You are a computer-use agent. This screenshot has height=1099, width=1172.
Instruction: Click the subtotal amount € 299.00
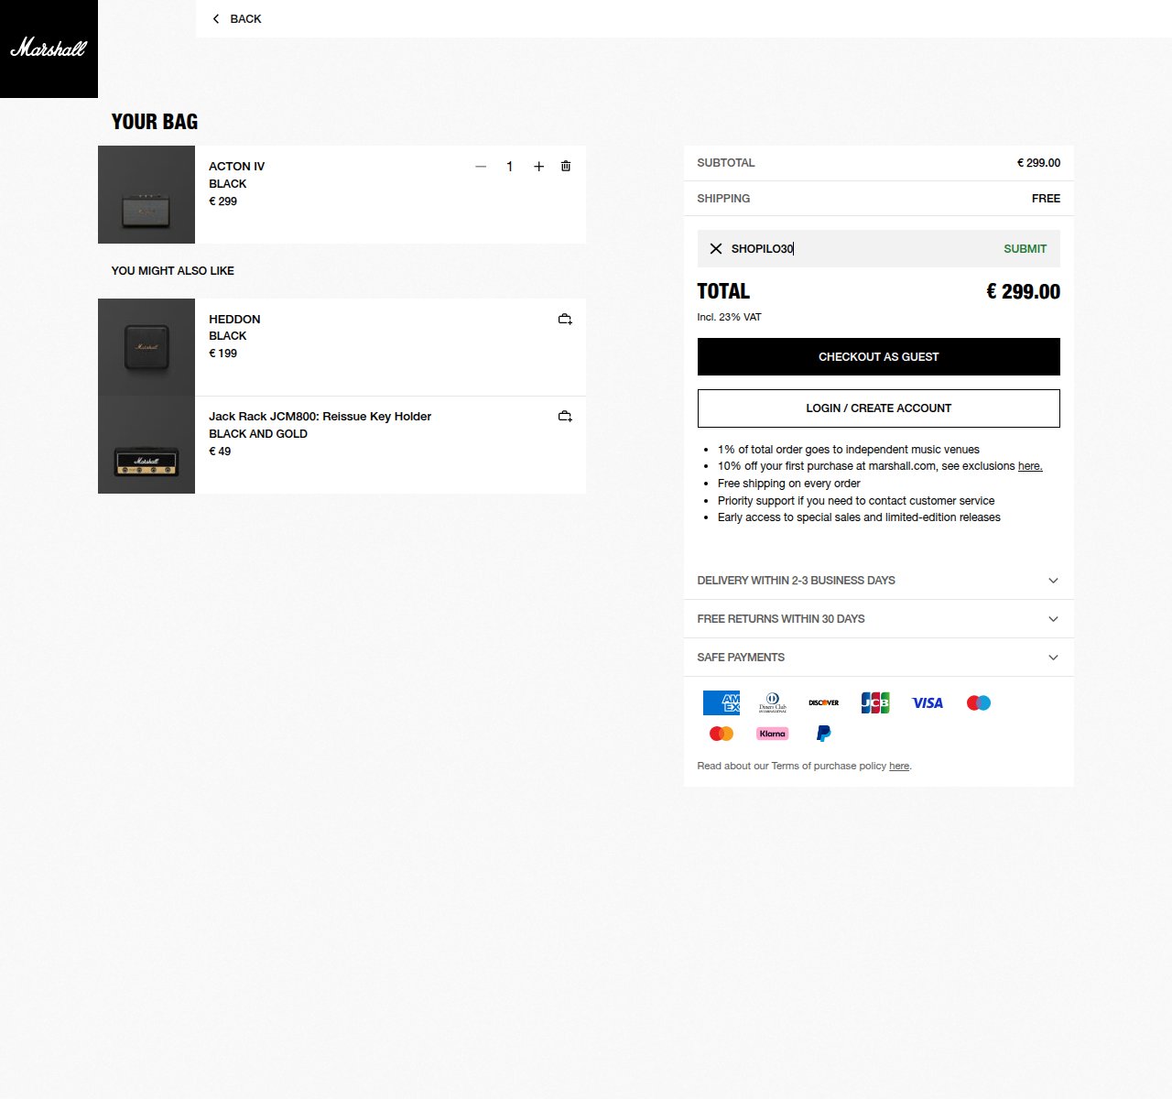(1038, 163)
